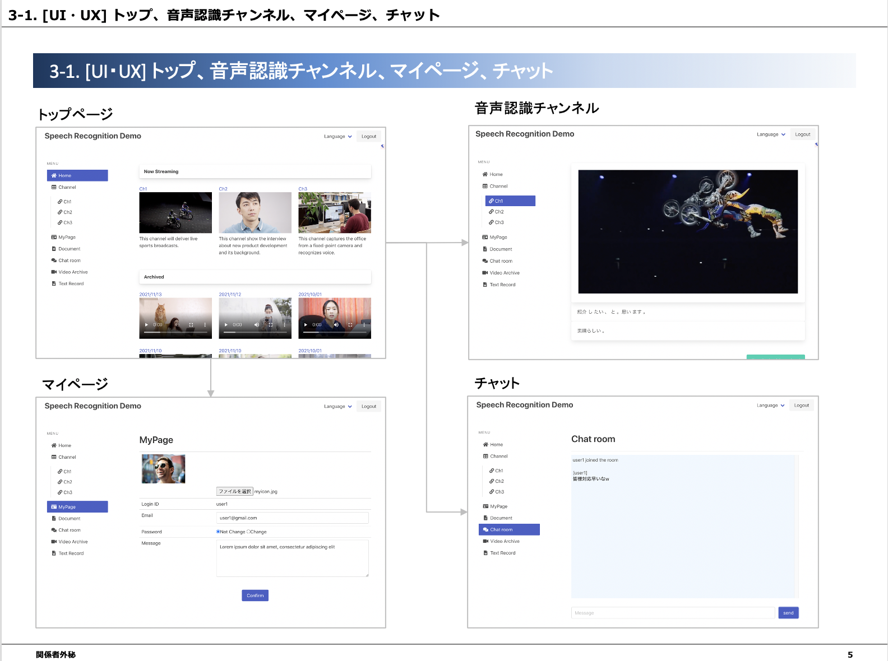Open Document in the トップページ sidebar
This screenshot has width=888, height=661.
[x=66, y=249]
